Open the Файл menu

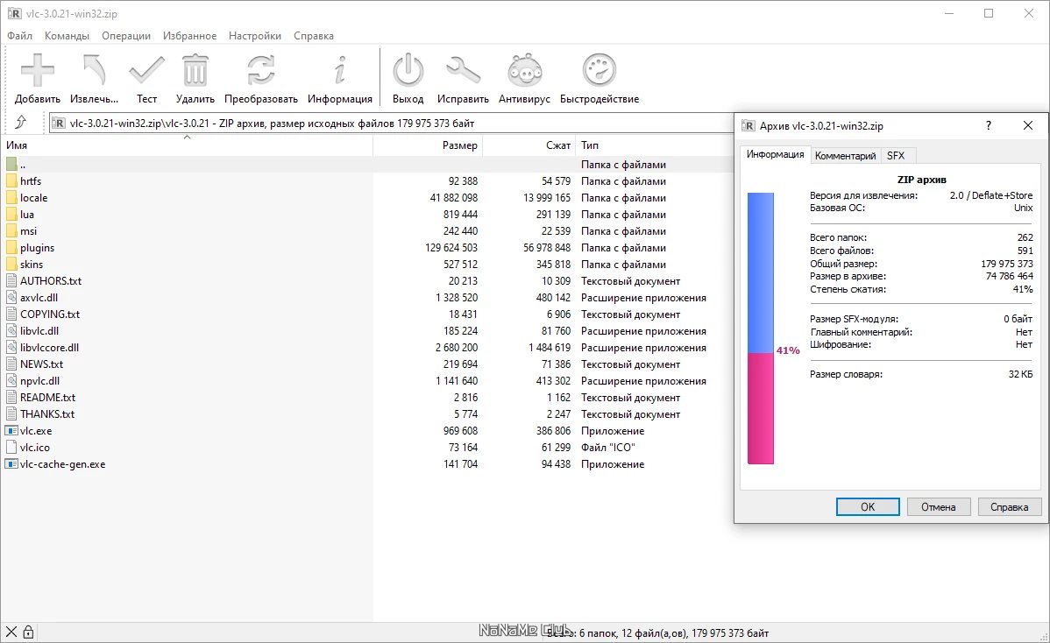[19, 35]
